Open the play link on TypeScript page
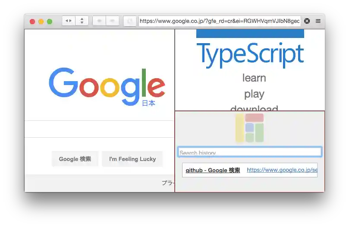 254,94
